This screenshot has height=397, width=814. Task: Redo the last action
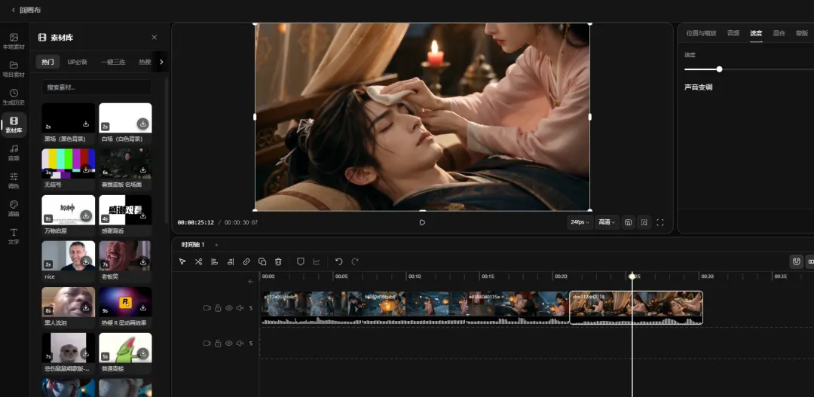click(355, 261)
